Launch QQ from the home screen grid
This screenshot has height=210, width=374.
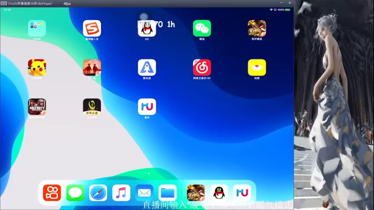coord(147,28)
